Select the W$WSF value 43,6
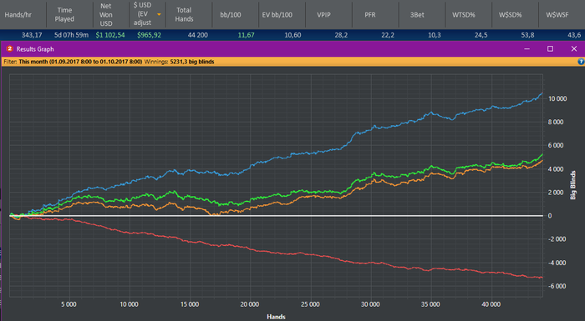This screenshot has height=321, width=585. coord(574,35)
